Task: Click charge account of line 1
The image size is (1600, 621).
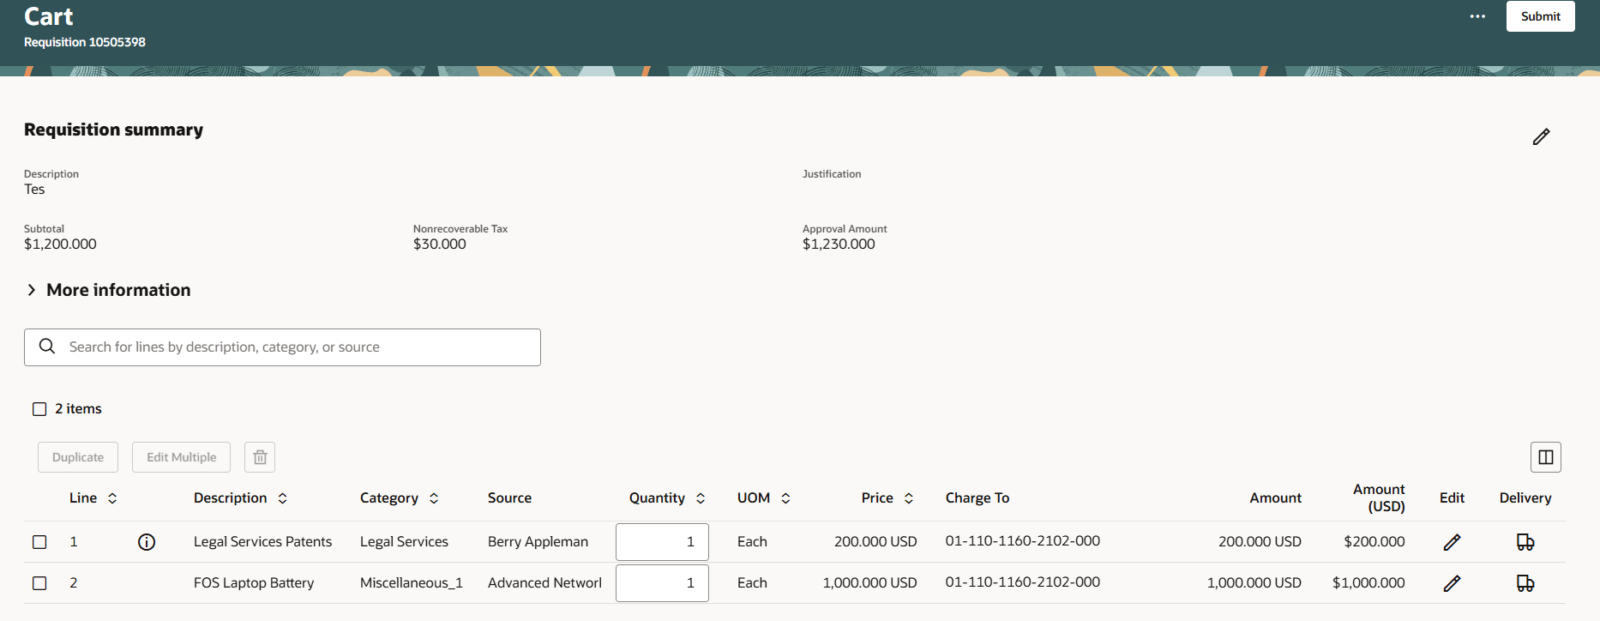Action: (x=1023, y=541)
